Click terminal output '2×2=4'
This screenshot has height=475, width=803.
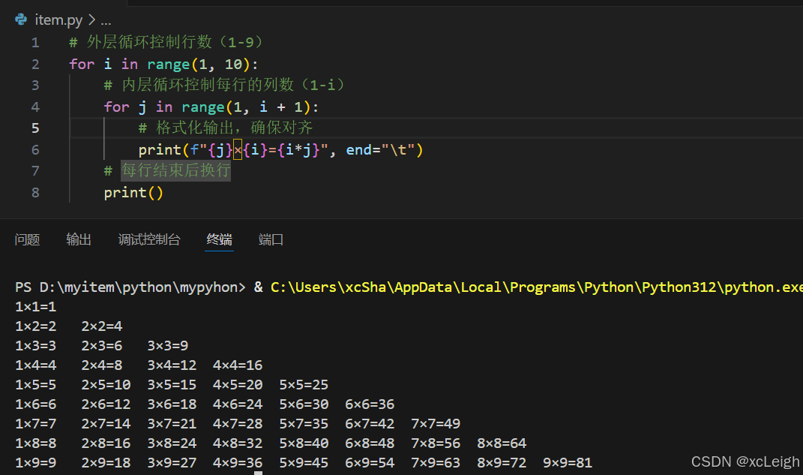(x=101, y=326)
